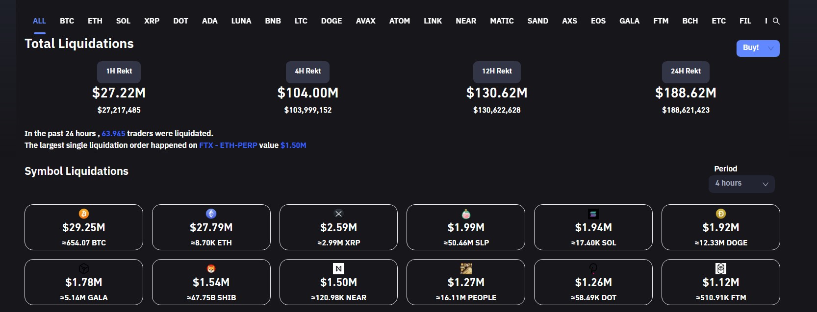This screenshot has width=817, height=312.
Task: Click the Dogecoin coin icon
Action: click(720, 214)
